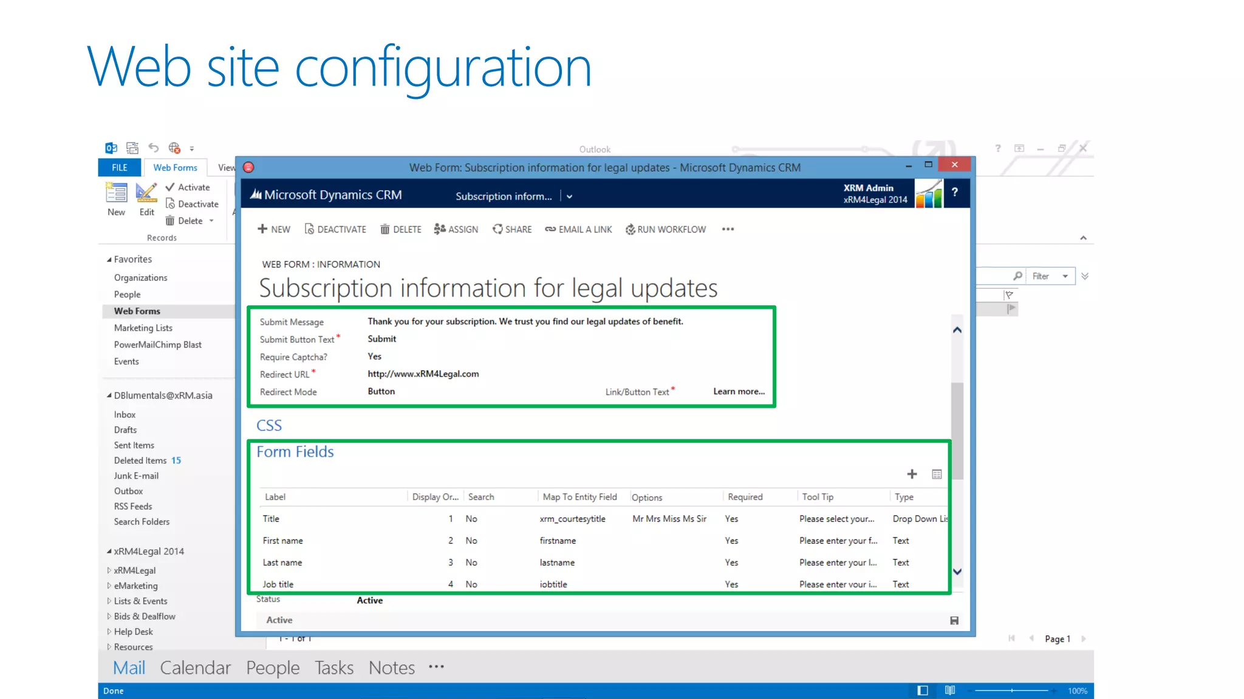Screen dimensions: 1244x699
Task: Click the Submit Message text field
Action: [525, 322]
